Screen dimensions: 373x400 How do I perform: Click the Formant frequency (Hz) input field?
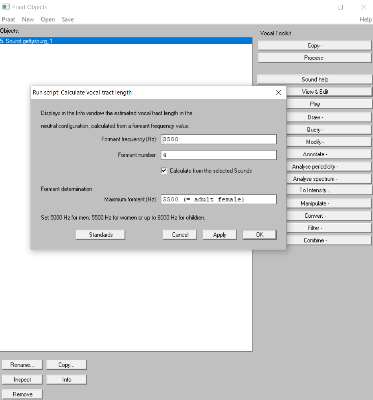(219, 139)
